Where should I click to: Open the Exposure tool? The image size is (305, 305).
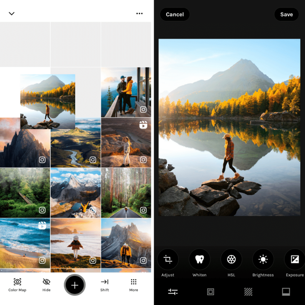pos(295,259)
